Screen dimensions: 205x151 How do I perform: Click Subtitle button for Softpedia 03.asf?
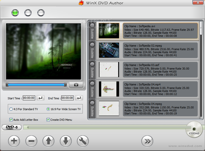pos(92,70)
